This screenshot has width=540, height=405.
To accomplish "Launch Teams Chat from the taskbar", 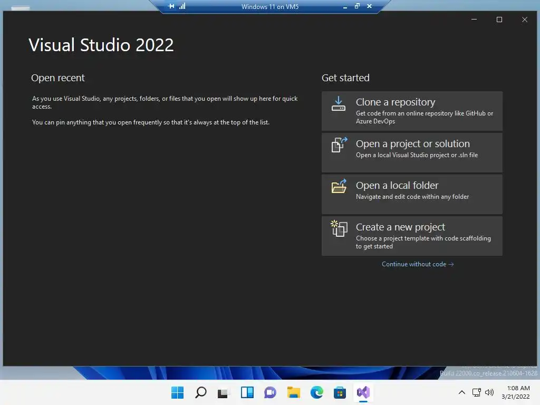I will (270, 392).
